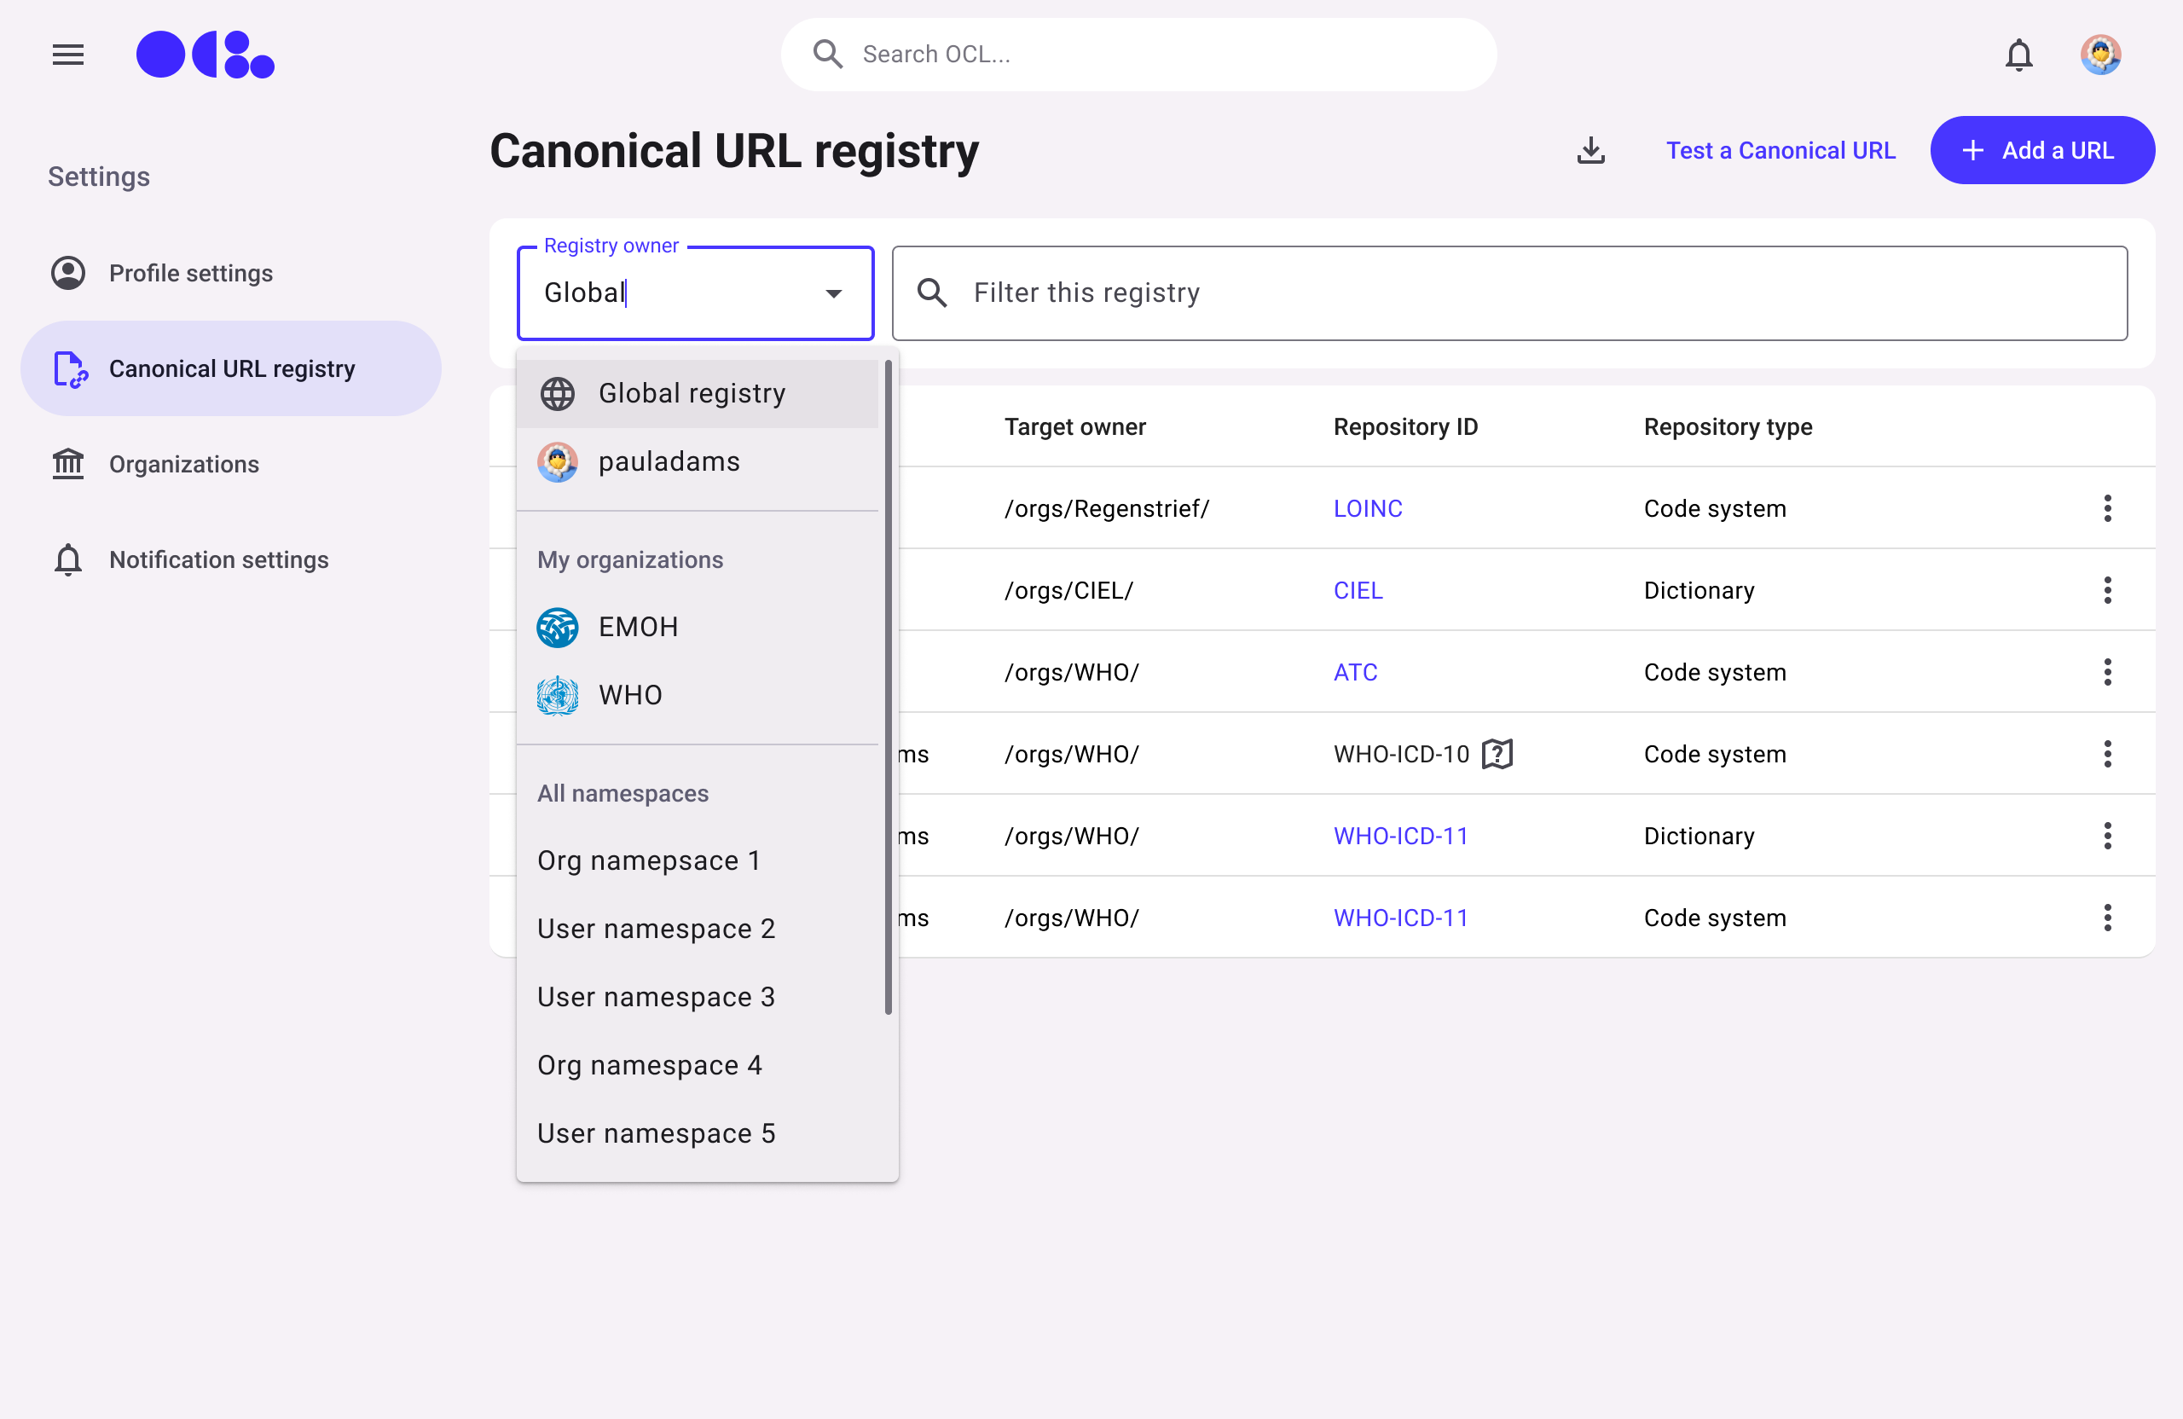Go to Profile settings
The width and height of the screenshot is (2183, 1419).
tap(190, 274)
